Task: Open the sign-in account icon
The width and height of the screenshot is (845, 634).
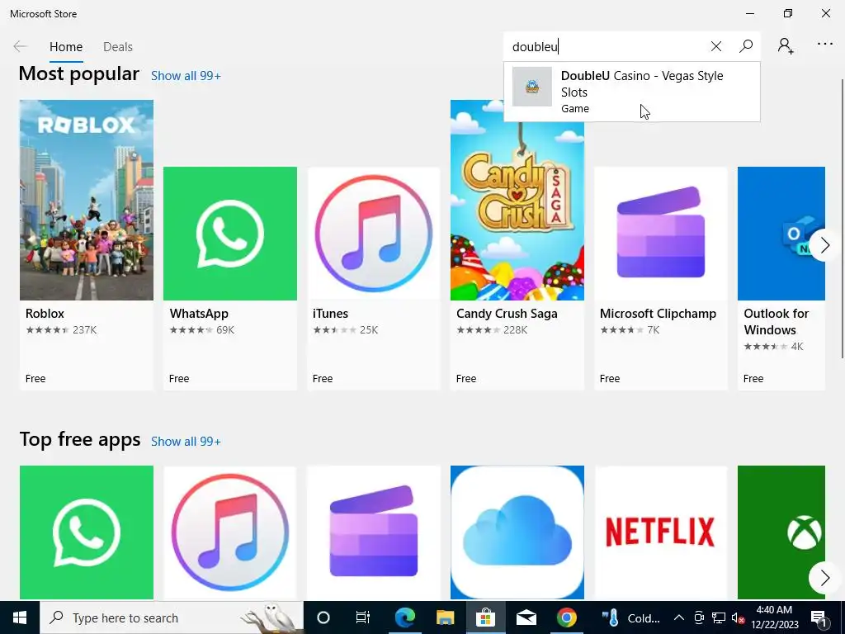Action: (x=786, y=46)
